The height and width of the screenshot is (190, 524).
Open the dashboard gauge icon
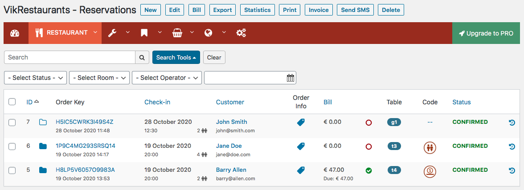click(x=15, y=33)
